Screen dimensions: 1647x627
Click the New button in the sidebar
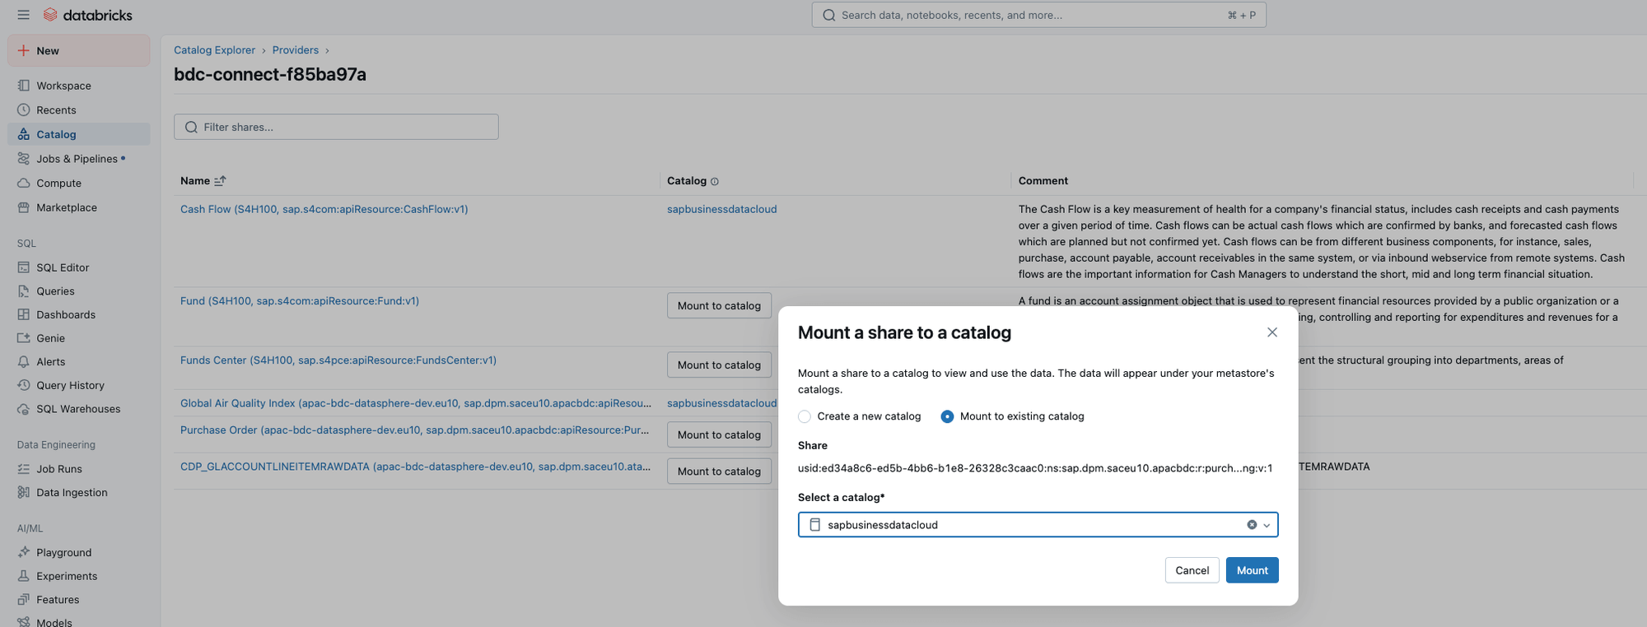click(x=79, y=51)
